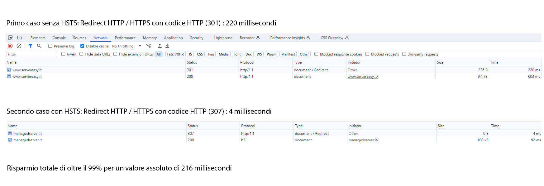Open the No throttling dropdown
The image size is (544, 186).
coord(126,46)
